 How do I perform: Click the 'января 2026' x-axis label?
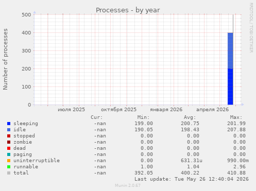point(166,110)
